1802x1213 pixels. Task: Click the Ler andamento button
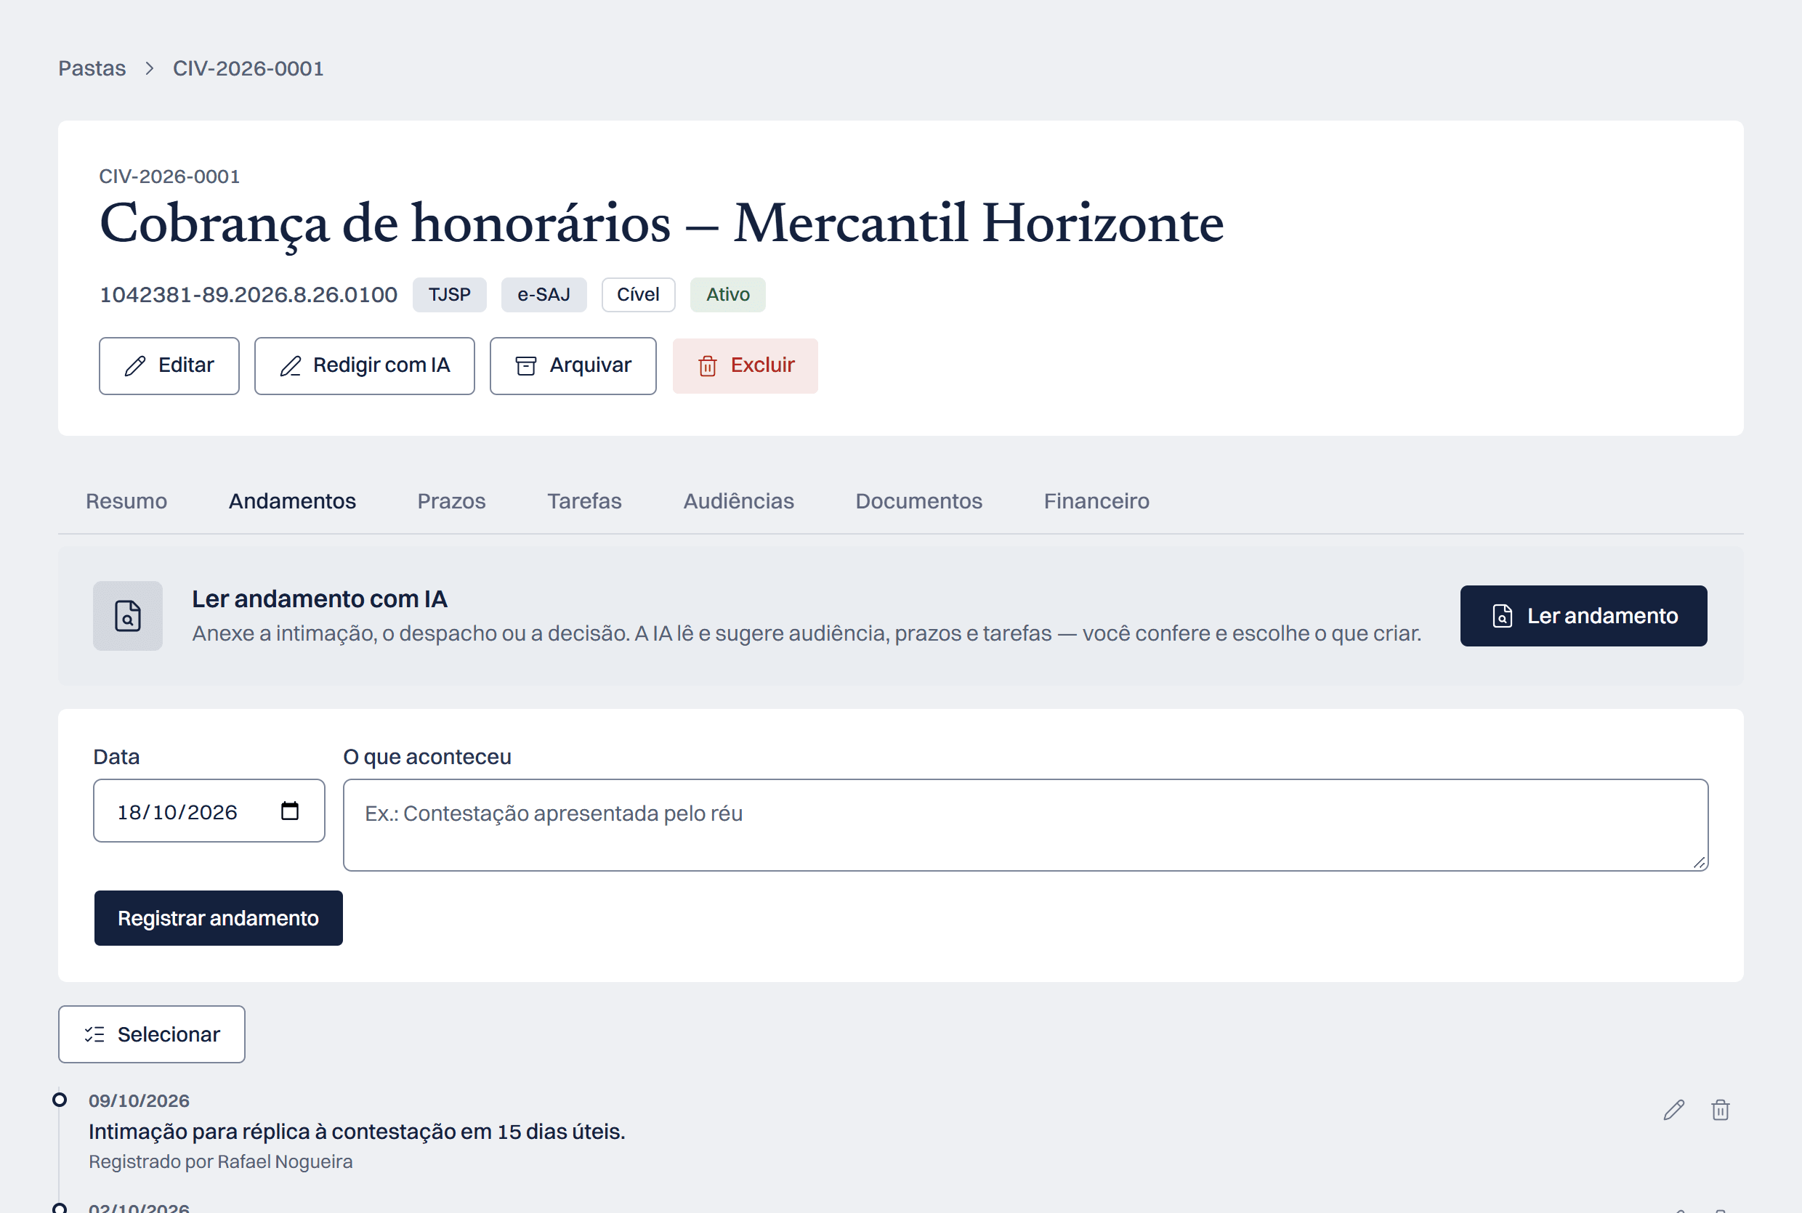pyautogui.click(x=1583, y=616)
